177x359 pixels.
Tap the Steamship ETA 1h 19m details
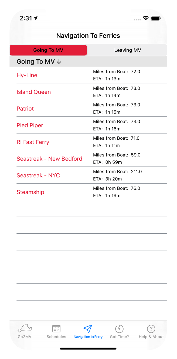click(x=107, y=195)
